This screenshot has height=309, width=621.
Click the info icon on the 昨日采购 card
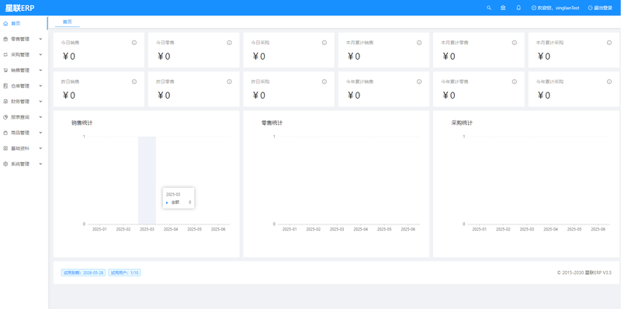(324, 82)
